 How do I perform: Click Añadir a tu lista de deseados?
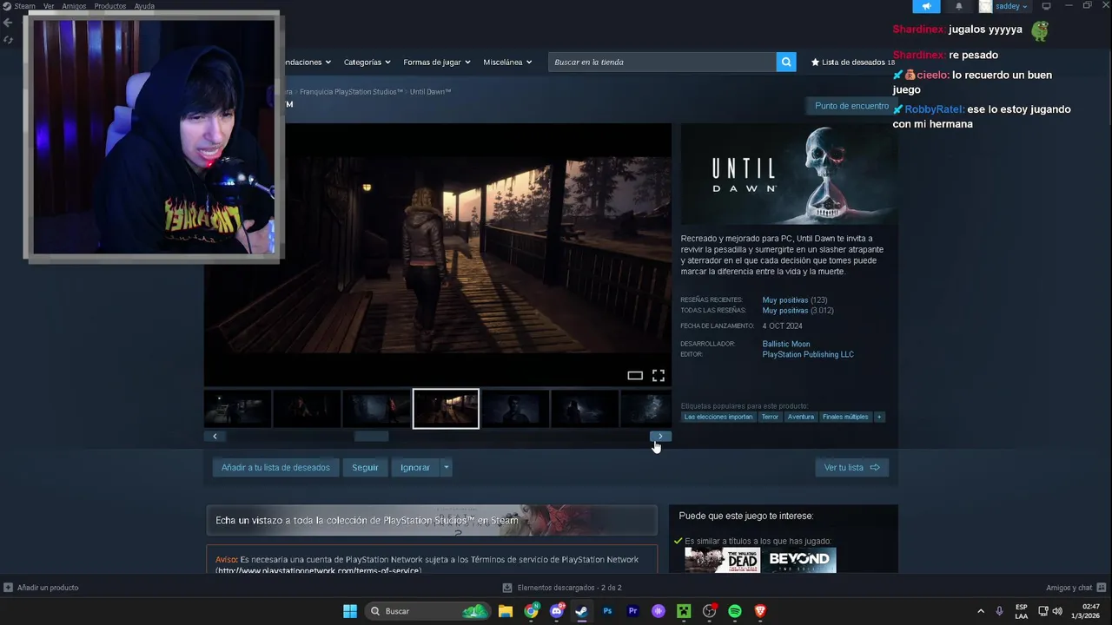(x=275, y=467)
